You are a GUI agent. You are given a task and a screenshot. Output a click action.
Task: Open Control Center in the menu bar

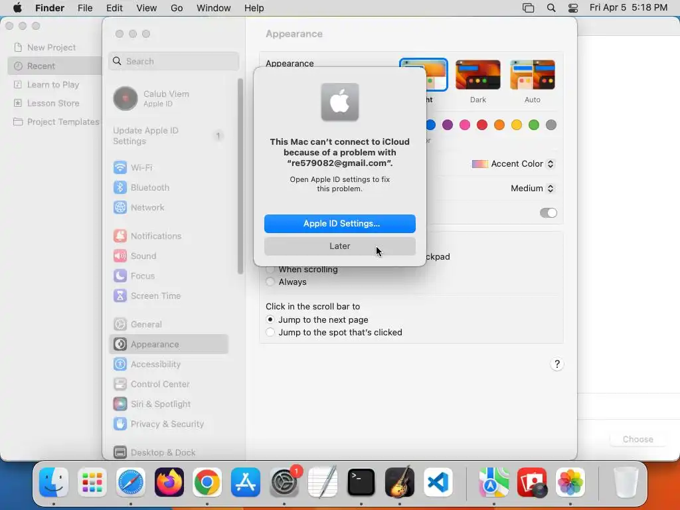(573, 8)
